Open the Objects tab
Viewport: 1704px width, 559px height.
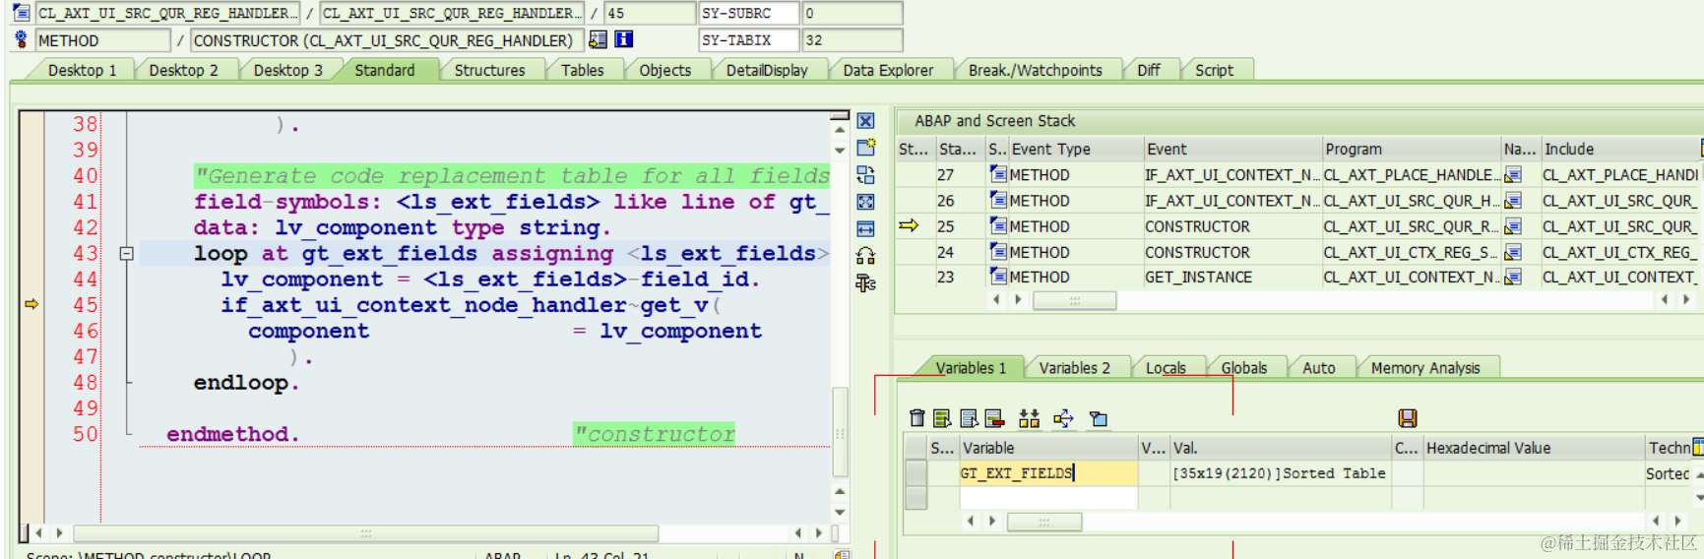(x=664, y=70)
